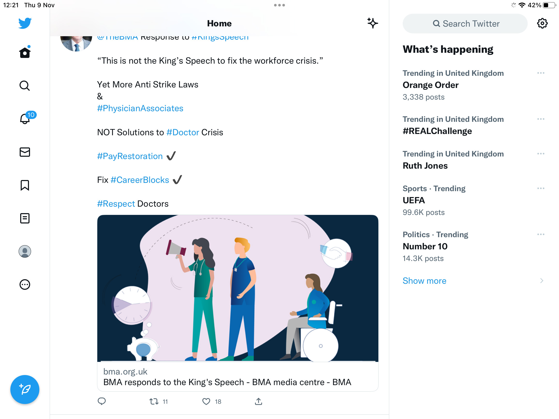Screen dimensions: 559x419
Task: Open the #KingsSpeech hashtag link
Action: 220,38
